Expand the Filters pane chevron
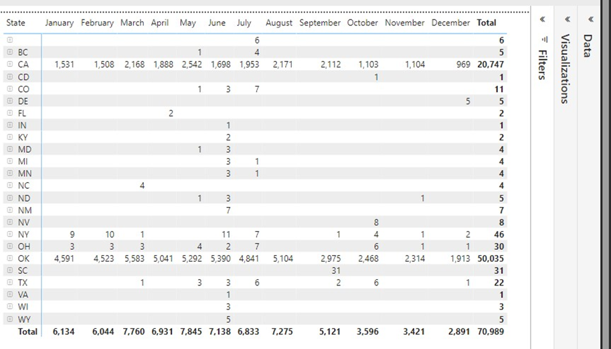Screen dimensions: 611x349 click(x=543, y=19)
